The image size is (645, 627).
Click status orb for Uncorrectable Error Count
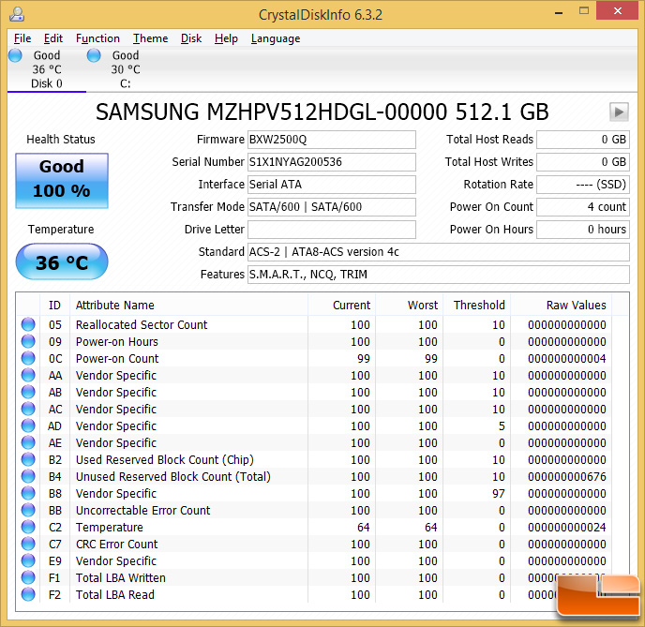click(x=28, y=510)
